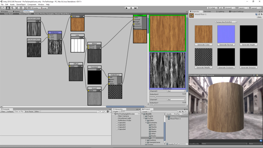The image size is (263, 148).
Task: Click the Step frame button
Action: [x=136, y=8]
